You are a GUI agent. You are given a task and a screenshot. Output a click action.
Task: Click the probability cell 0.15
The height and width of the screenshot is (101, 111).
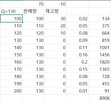tap(77, 69)
